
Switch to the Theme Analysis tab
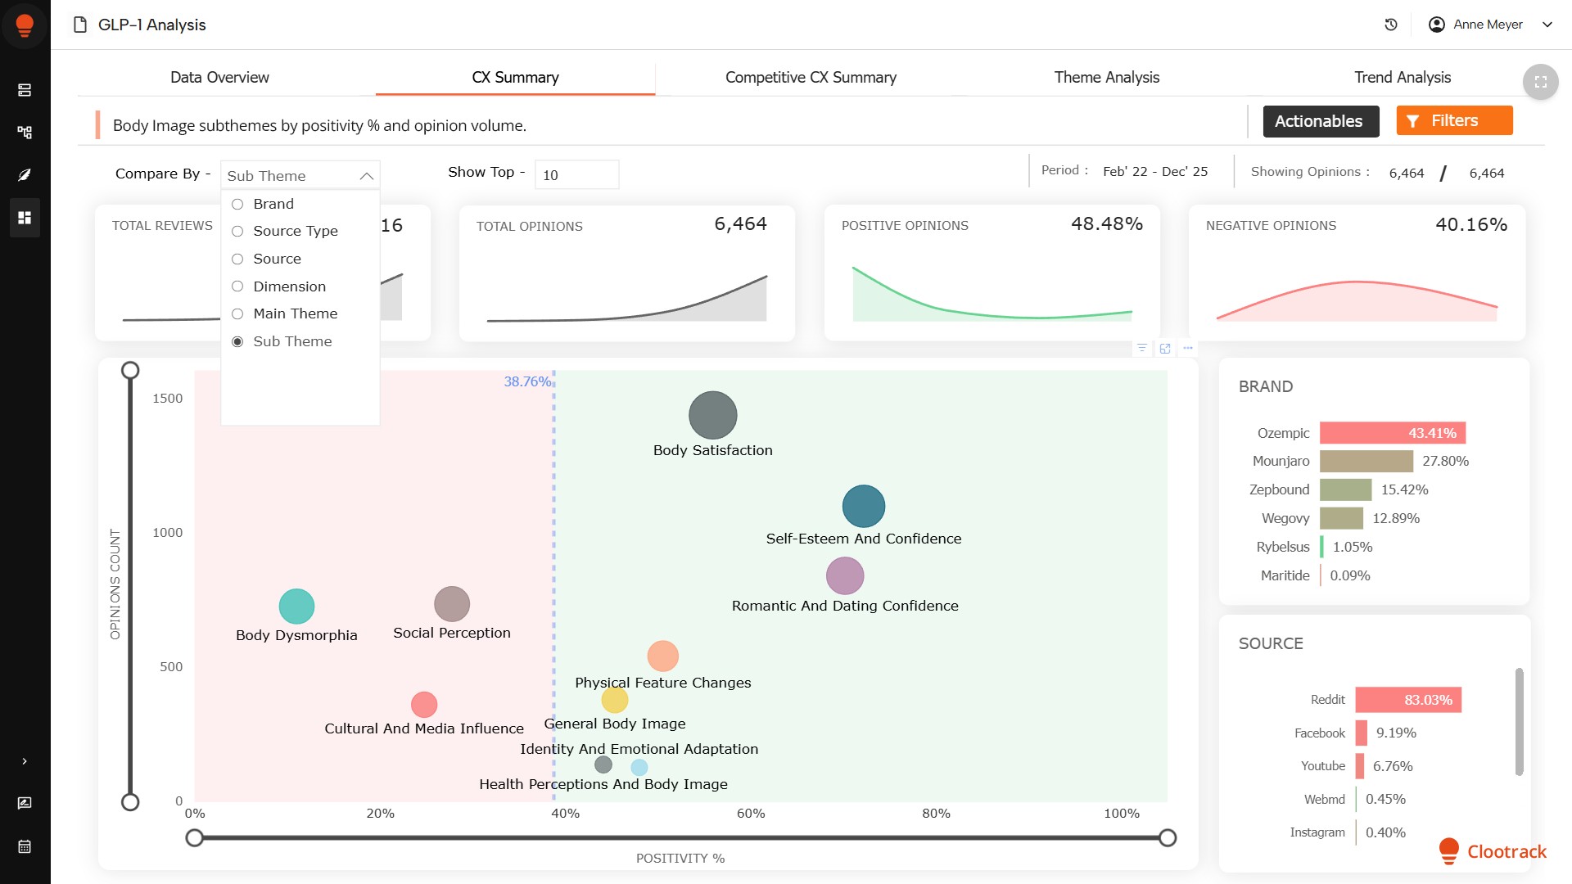pos(1106,77)
